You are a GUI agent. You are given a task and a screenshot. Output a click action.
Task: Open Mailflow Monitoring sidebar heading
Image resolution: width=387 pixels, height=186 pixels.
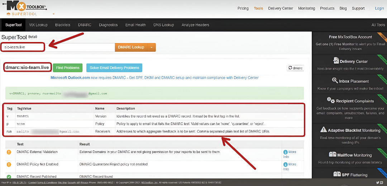pyautogui.click(x=354, y=155)
